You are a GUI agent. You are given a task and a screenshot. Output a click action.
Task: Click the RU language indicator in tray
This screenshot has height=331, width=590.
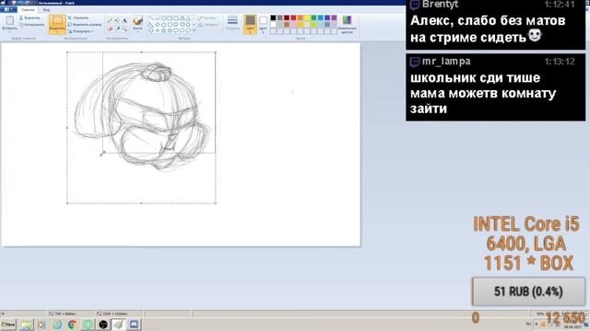click(528, 324)
